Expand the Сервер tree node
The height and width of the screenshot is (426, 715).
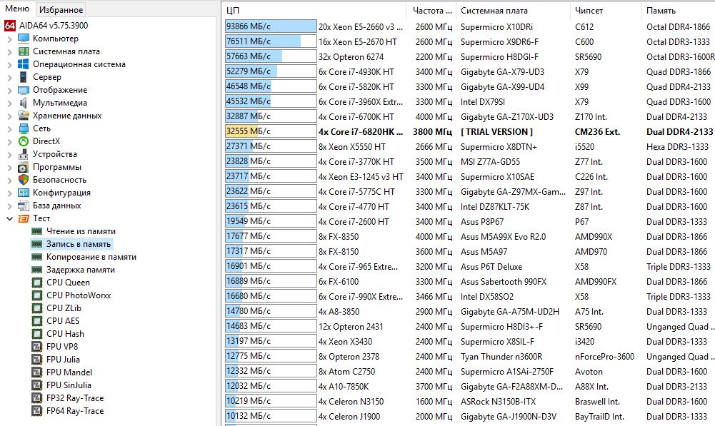[9, 78]
